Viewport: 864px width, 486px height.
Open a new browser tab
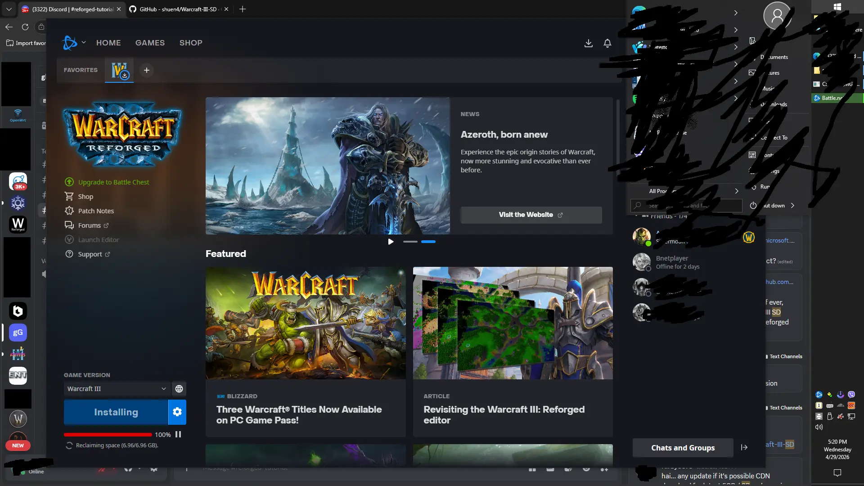click(x=243, y=9)
